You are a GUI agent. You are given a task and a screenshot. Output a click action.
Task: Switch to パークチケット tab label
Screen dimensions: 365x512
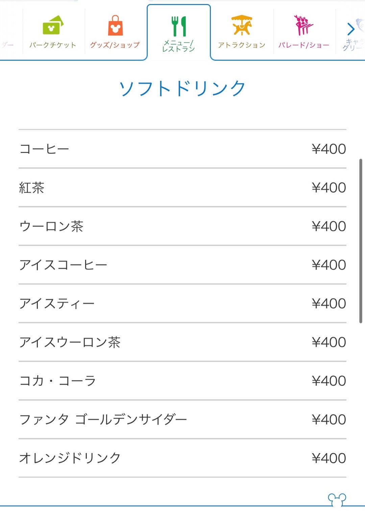coord(53,45)
